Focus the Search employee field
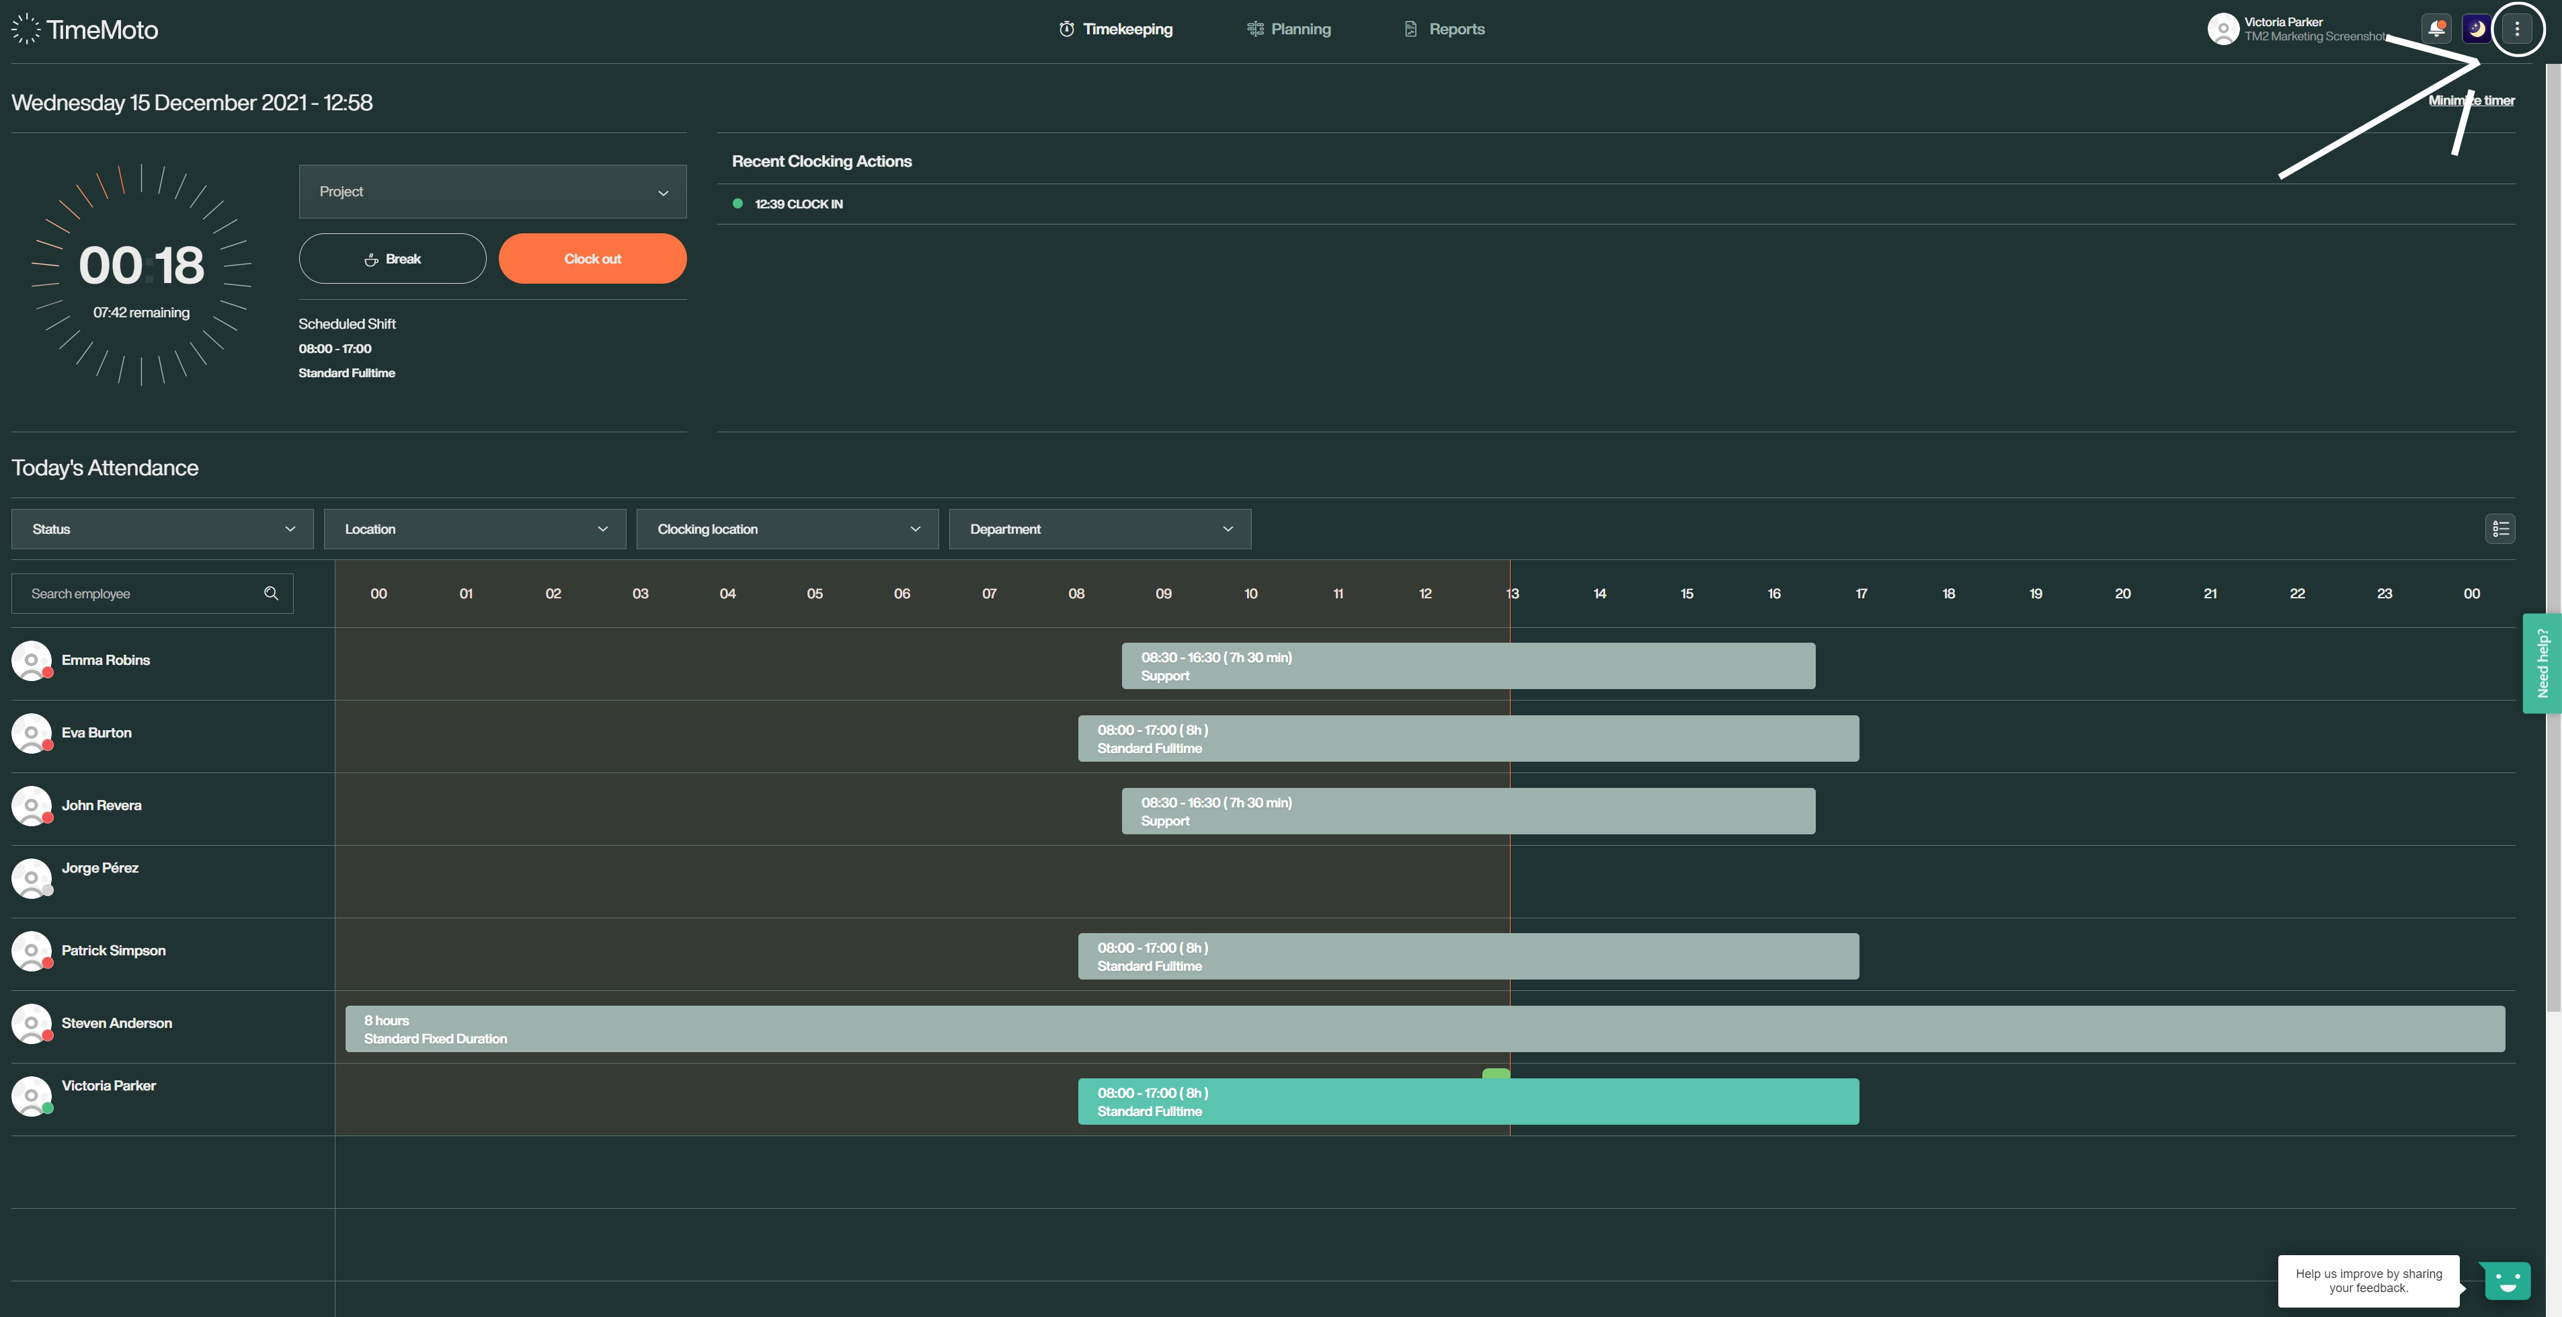This screenshot has width=2562, height=1317. (x=152, y=593)
